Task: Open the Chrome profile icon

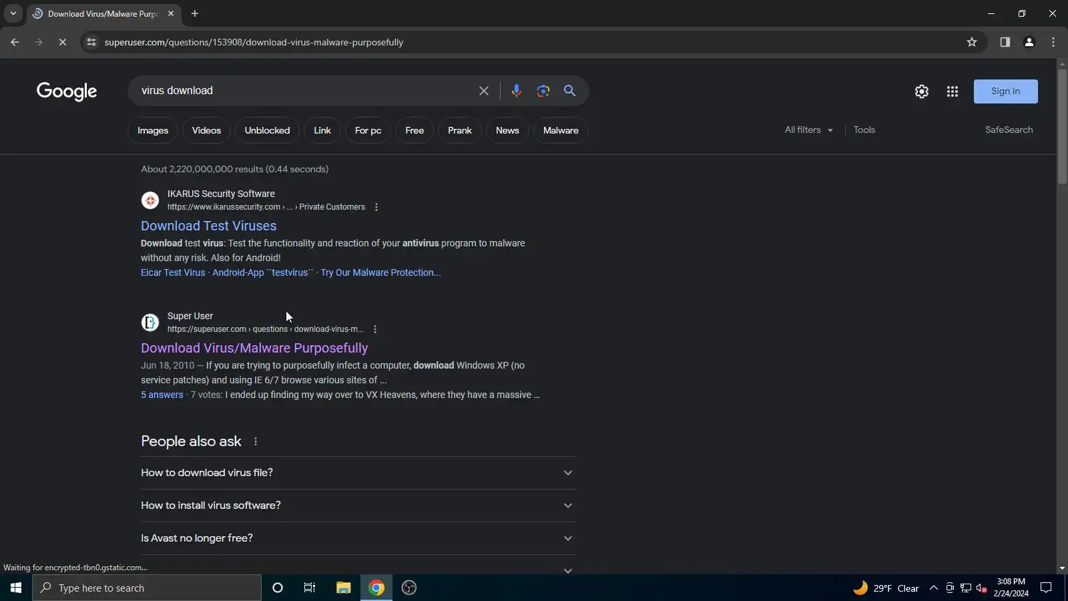Action: [x=1029, y=42]
